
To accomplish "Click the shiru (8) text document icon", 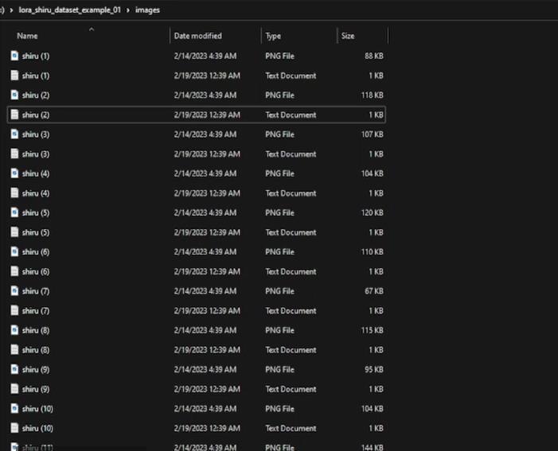I will (14, 350).
